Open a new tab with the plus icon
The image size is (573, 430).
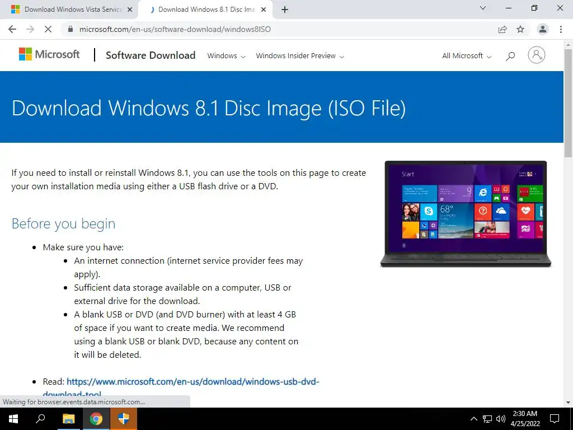[285, 10]
